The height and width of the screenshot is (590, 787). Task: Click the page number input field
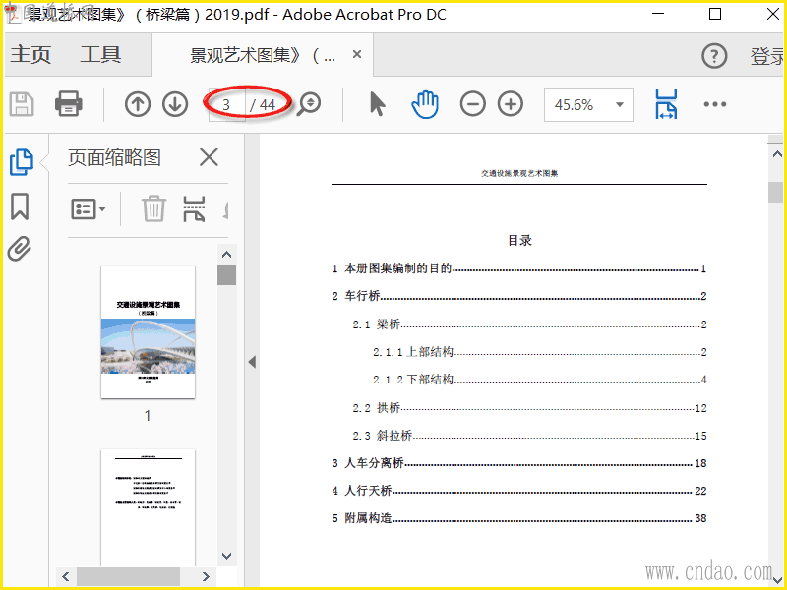point(227,105)
